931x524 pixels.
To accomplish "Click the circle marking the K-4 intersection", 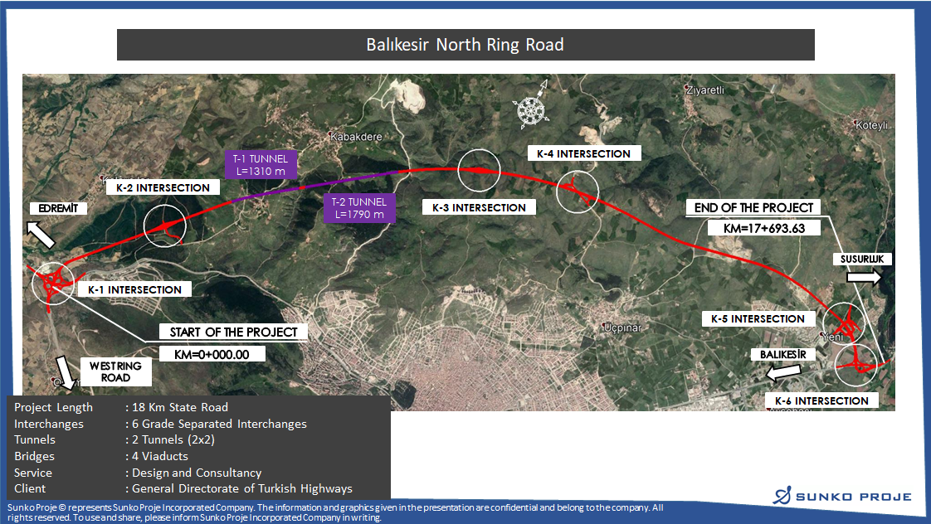I will click(x=577, y=192).
